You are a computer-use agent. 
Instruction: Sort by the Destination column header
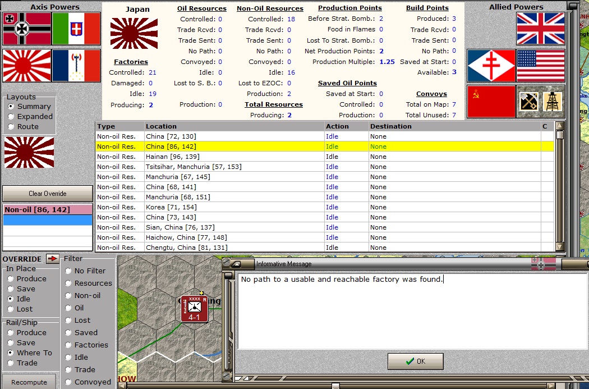454,126
